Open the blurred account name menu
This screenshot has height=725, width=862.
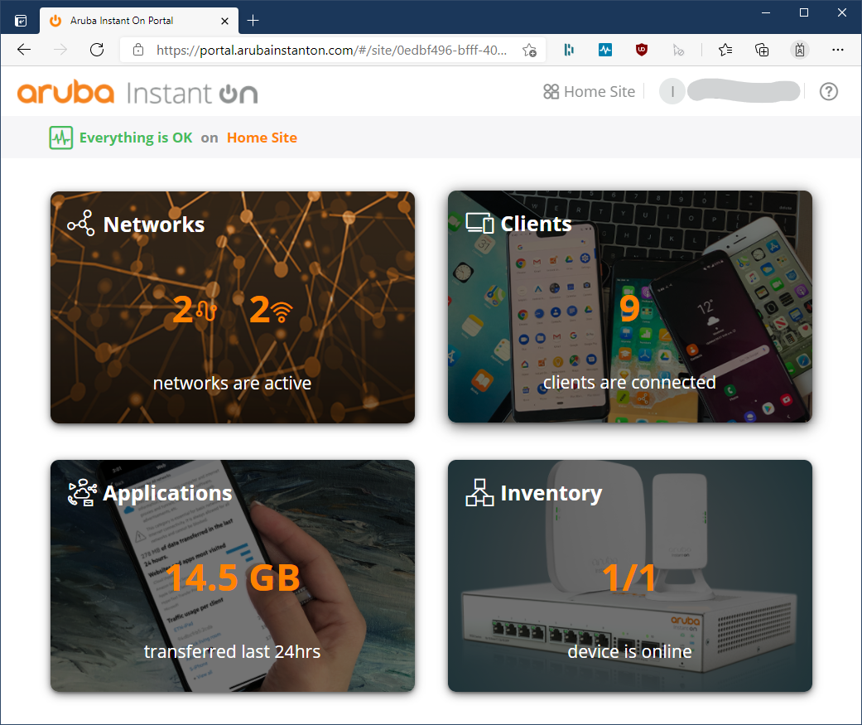pos(744,91)
